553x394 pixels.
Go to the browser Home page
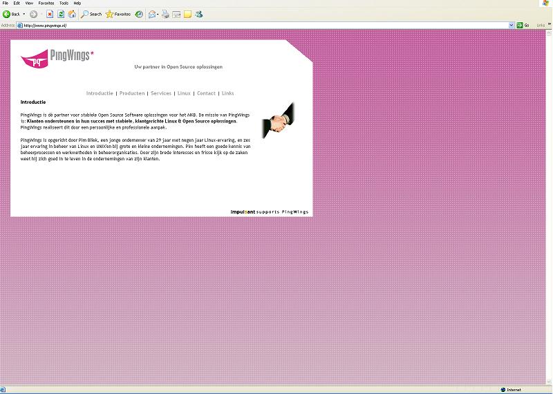pos(72,14)
